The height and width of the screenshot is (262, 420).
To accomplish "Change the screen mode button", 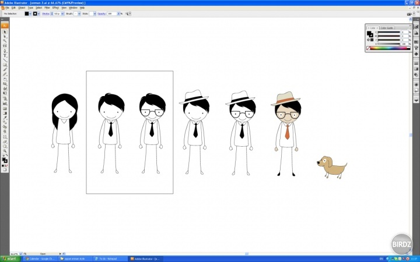I will pos(5,170).
